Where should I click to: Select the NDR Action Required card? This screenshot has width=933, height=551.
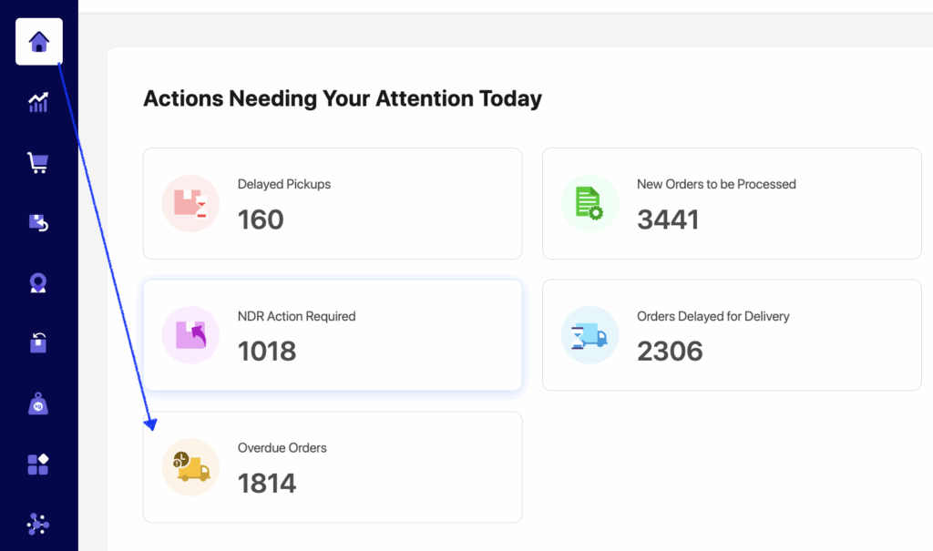(x=333, y=335)
